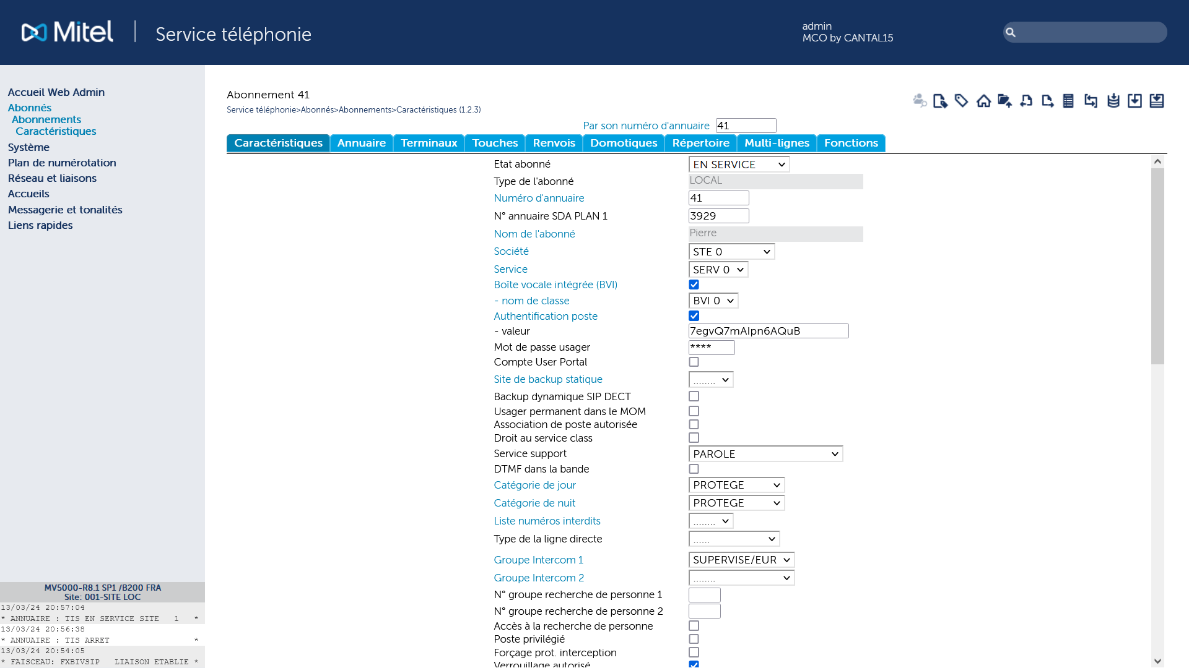Edit the Numéro d'annuaire input field
1189x668 pixels.
point(718,198)
